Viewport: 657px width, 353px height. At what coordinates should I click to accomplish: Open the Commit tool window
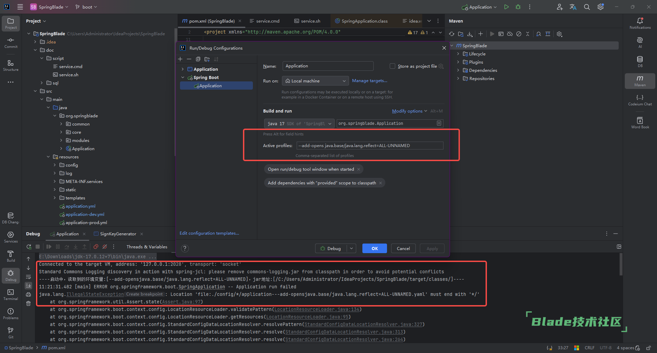[x=11, y=42]
